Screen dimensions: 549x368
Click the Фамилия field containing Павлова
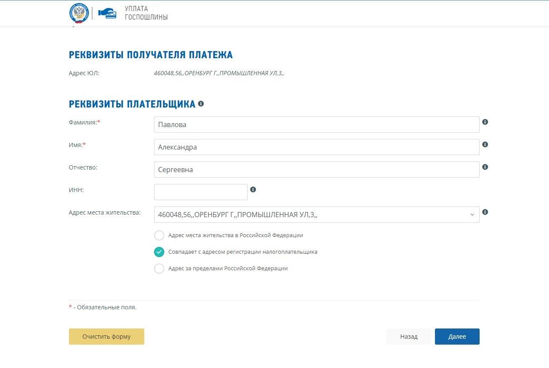[316, 125]
